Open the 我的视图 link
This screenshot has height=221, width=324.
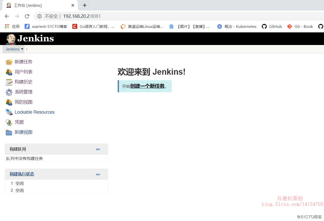point(24,102)
